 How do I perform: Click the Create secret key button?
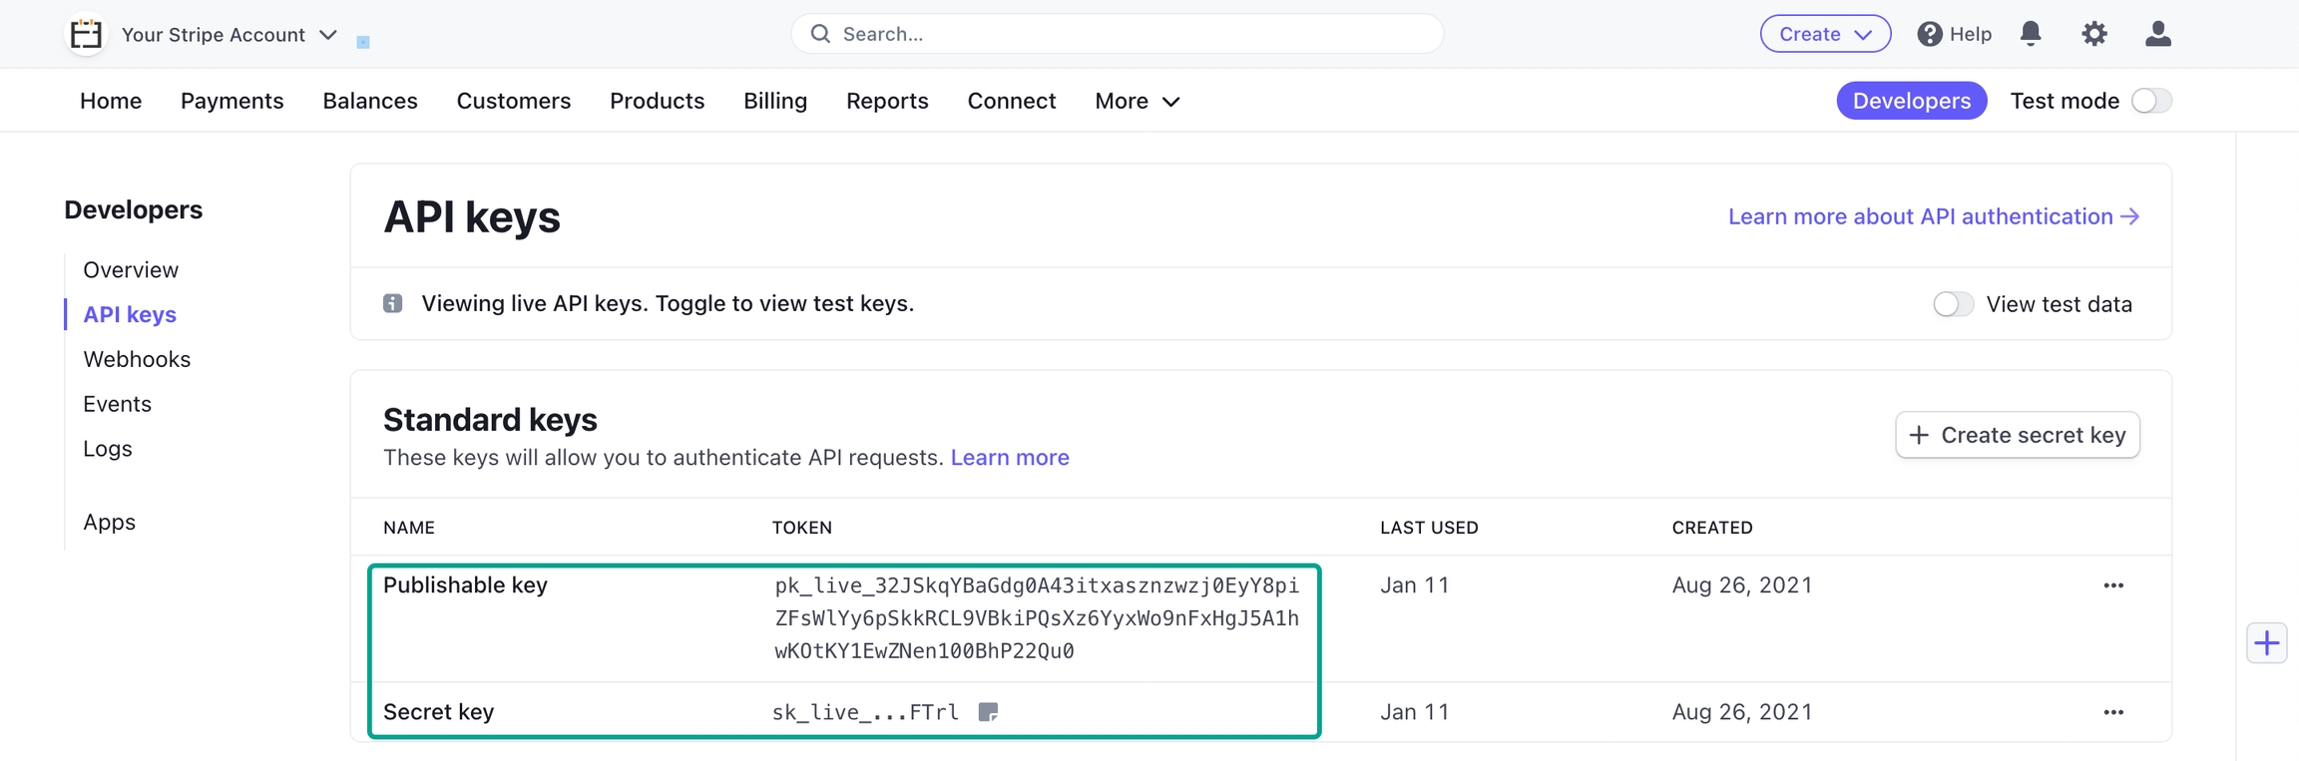coord(2017,435)
